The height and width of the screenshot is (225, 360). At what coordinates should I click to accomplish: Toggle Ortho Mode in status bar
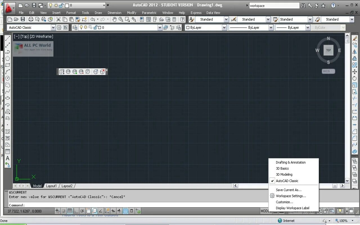coord(76,211)
